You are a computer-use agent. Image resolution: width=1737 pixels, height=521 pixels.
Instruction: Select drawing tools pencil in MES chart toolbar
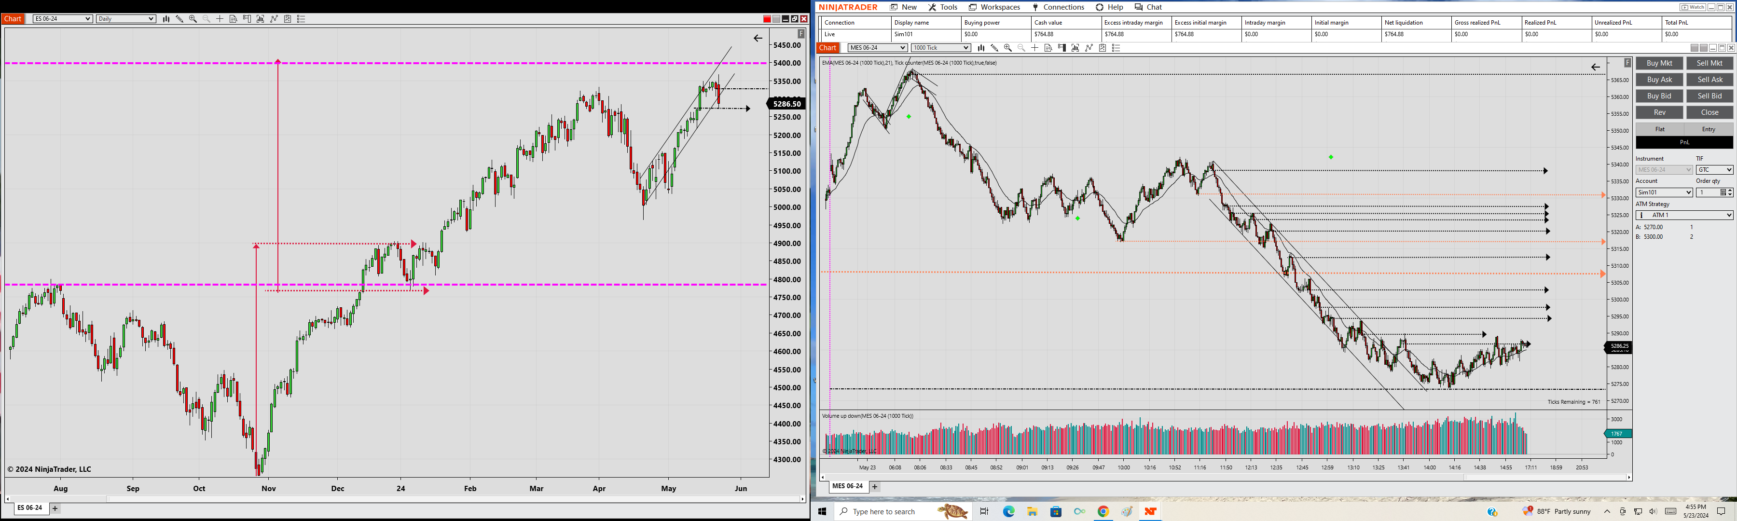pyautogui.click(x=994, y=48)
